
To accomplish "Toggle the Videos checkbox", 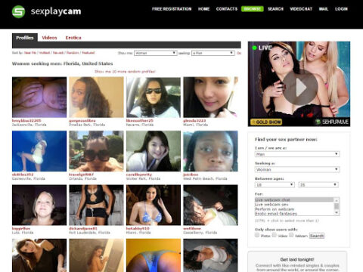I will [x=275, y=235].
